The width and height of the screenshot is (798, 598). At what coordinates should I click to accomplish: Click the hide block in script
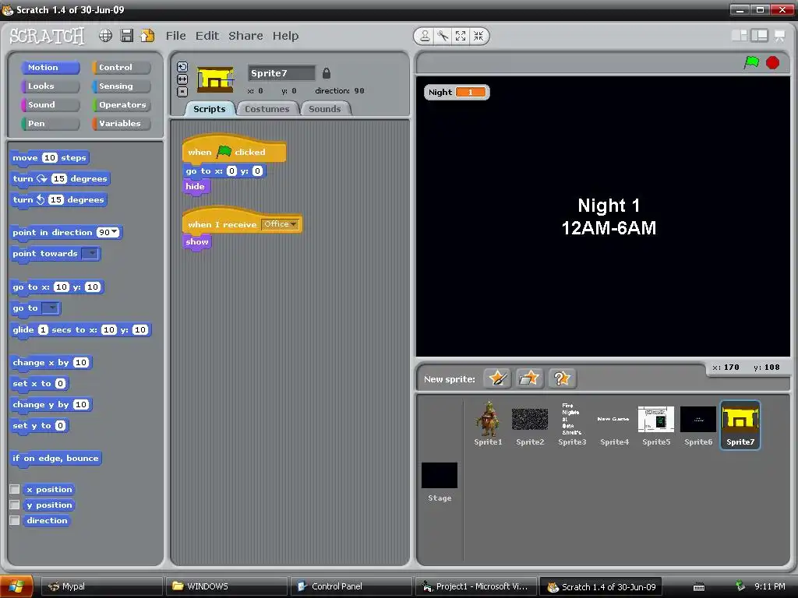[x=196, y=186]
